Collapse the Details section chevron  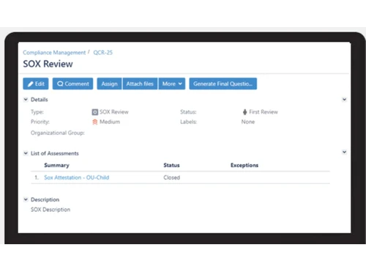tap(26, 99)
